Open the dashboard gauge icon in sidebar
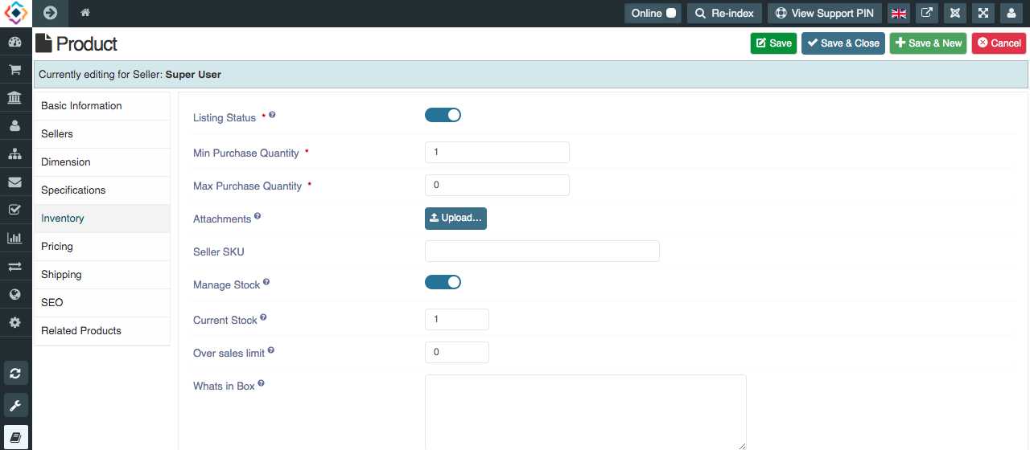 (x=14, y=42)
